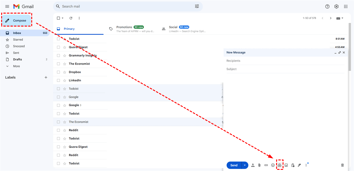Select the Google 3 conversation checkbox
354x171 pixels.
click(58, 105)
